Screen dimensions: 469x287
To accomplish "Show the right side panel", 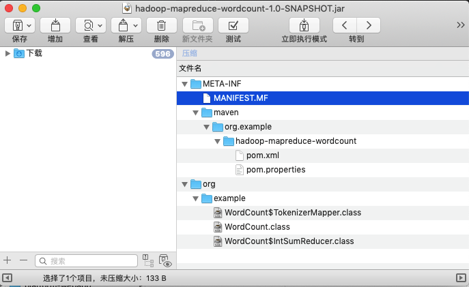I will coord(461,278).
